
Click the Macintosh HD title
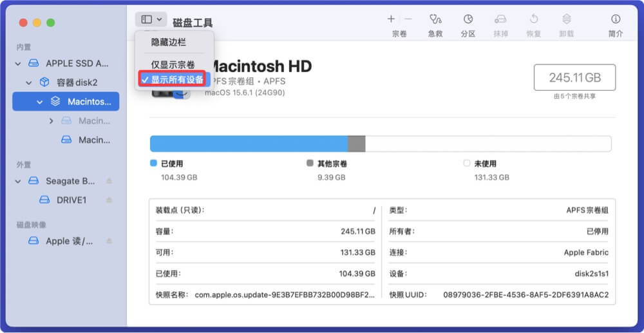pos(261,66)
